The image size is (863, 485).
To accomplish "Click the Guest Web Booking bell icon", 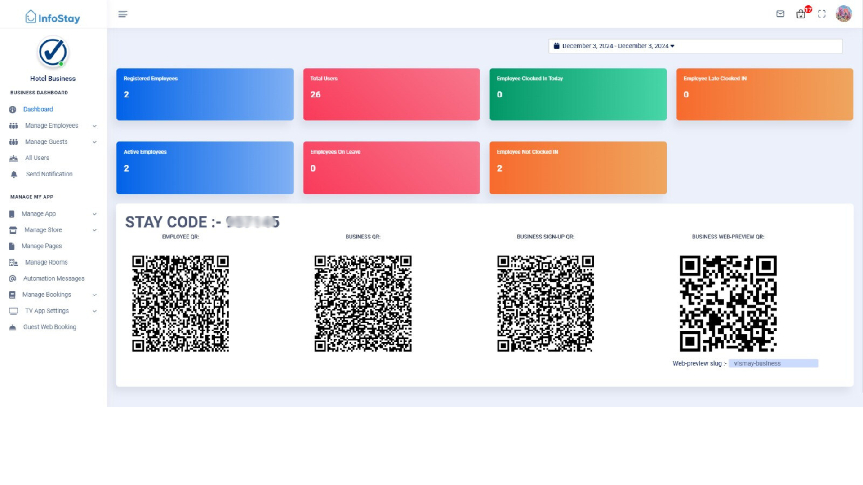I will tap(13, 327).
